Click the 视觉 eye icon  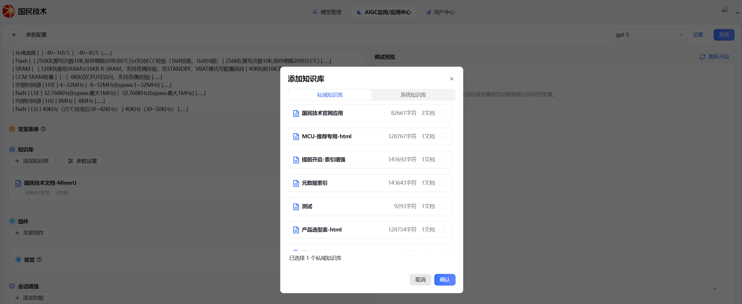point(18,260)
